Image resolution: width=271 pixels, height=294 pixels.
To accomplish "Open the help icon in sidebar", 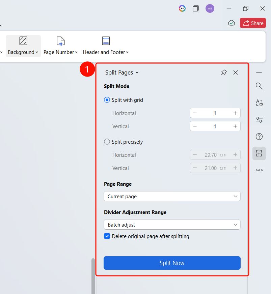I will pyautogui.click(x=259, y=137).
